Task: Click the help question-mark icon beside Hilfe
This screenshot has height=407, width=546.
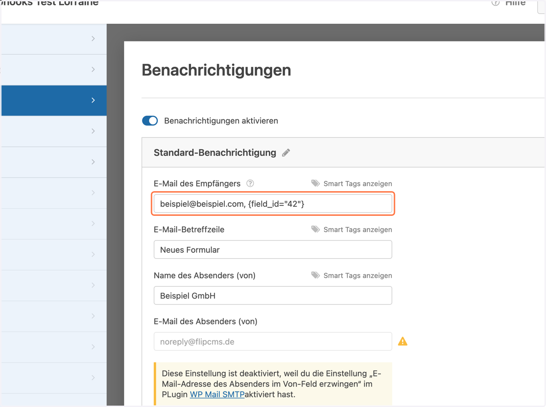Action: [495, 3]
